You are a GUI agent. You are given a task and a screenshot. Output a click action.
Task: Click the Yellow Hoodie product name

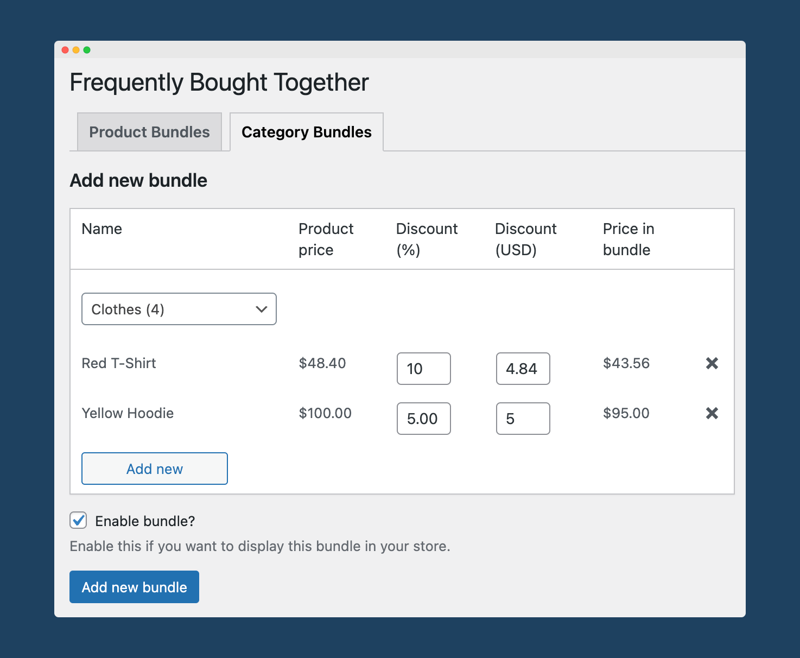click(128, 413)
